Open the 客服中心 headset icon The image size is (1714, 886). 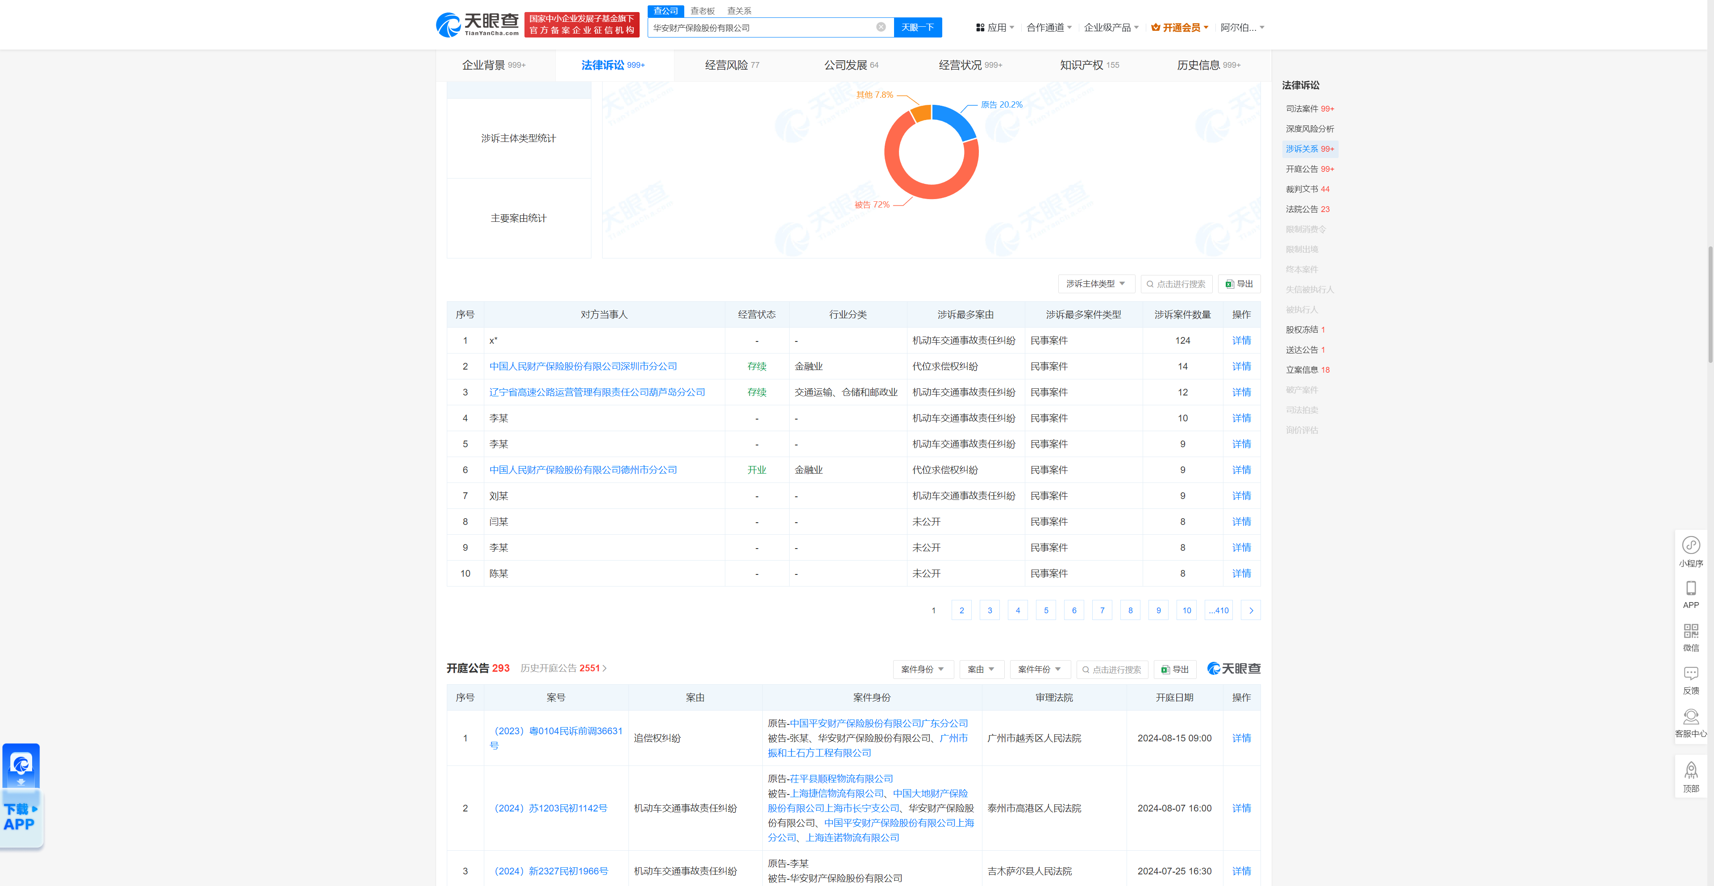point(1691,717)
